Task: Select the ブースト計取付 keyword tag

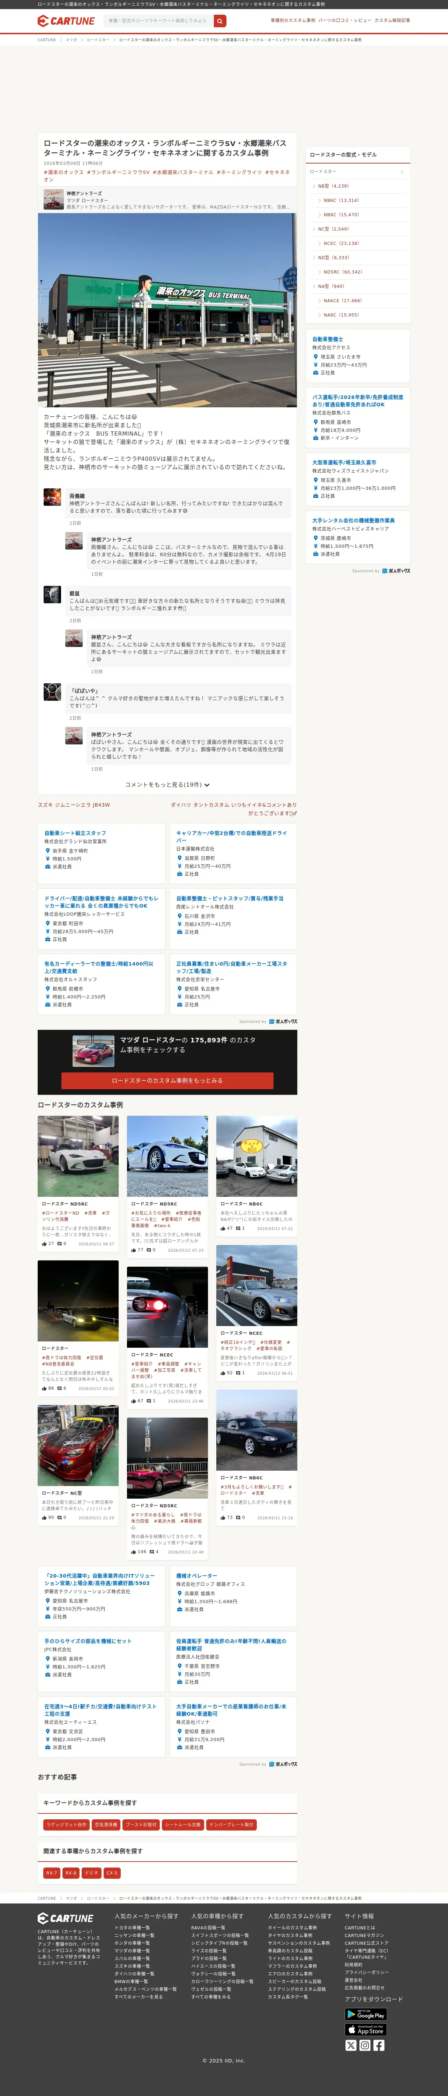Action: pyautogui.click(x=141, y=1824)
